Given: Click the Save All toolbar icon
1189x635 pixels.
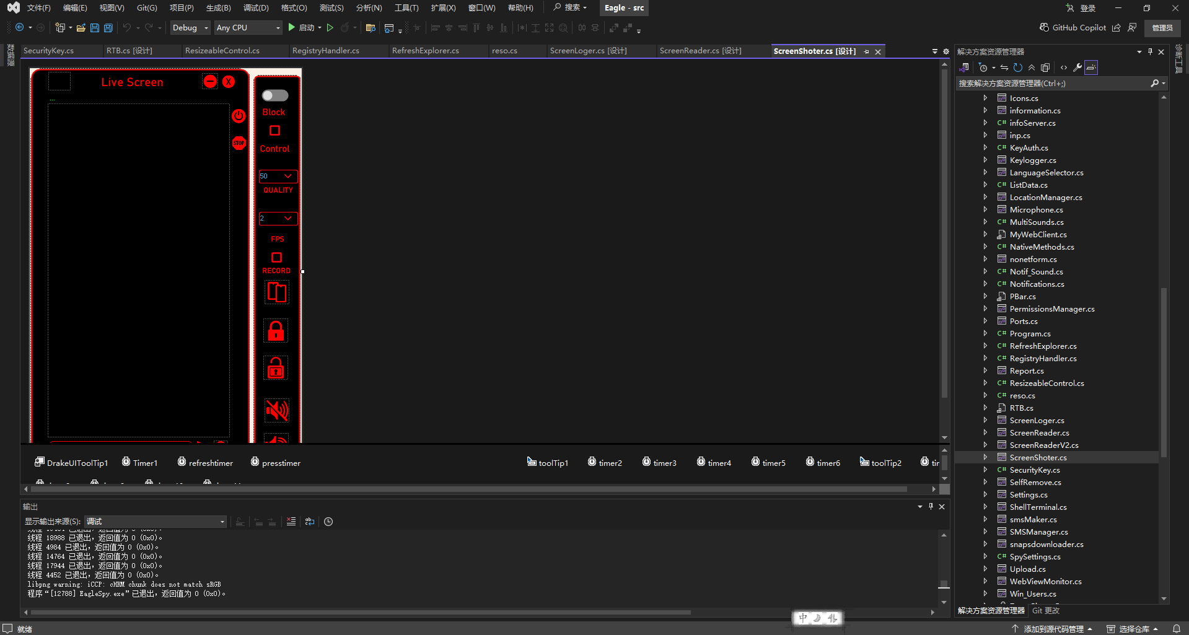Looking at the screenshot, I should pyautogui.click(x=108, y=28).
